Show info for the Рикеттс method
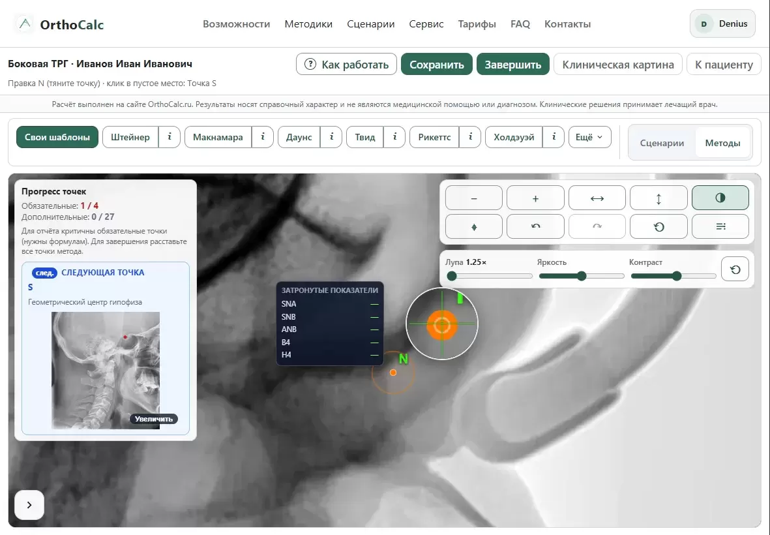The width and height of the screenshot is (770, 535). [470, 137]
